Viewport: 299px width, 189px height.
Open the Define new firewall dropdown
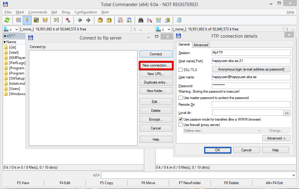(222, 131)
